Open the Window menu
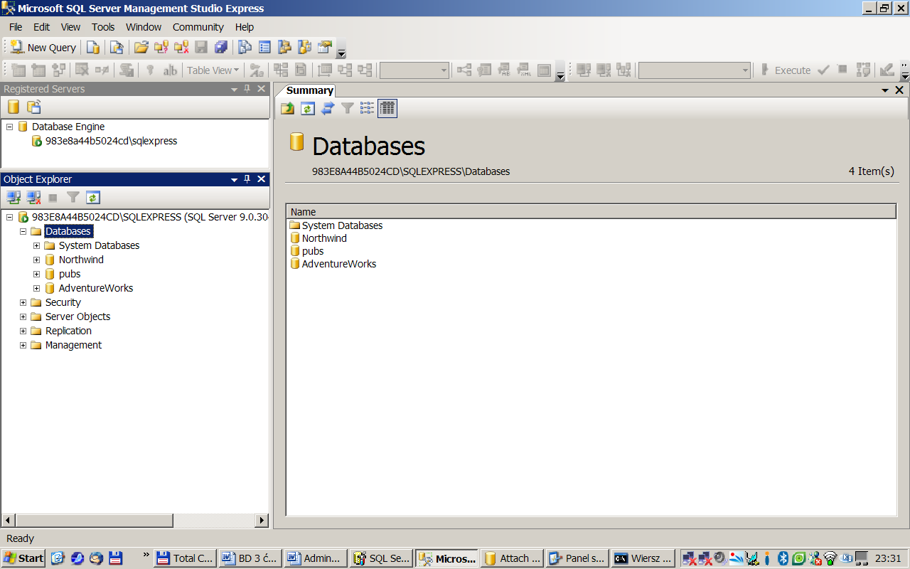Viewport: 910px width, 569px height. [x=144, y=27]
